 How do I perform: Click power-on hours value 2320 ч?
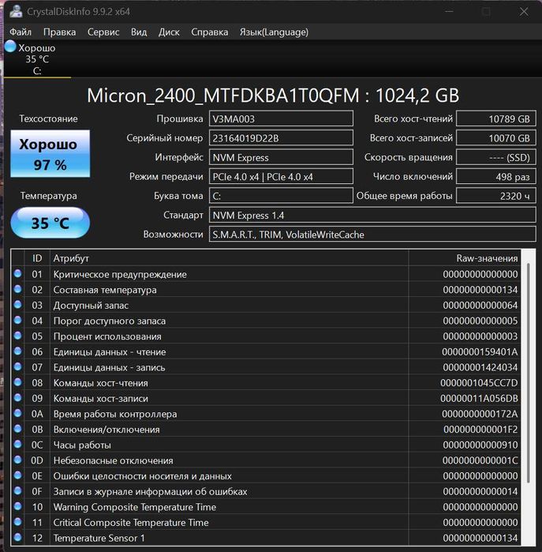coord(496,196)
